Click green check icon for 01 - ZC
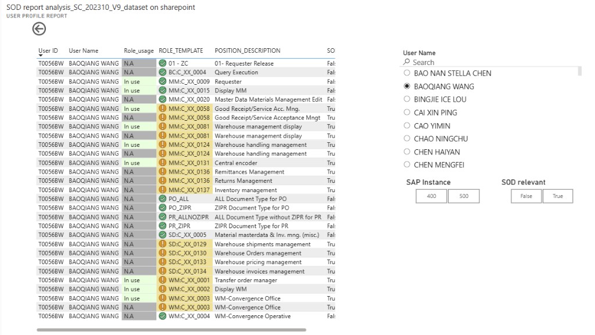 tap(163, 63)
